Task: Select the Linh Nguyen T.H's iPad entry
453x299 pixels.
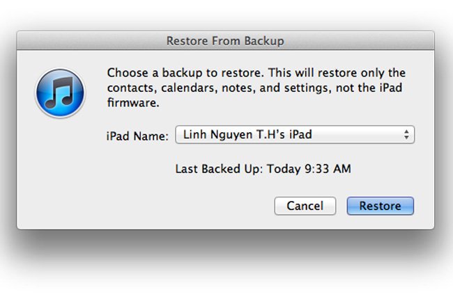Action: pyautogui.click(x=247, y=135)
